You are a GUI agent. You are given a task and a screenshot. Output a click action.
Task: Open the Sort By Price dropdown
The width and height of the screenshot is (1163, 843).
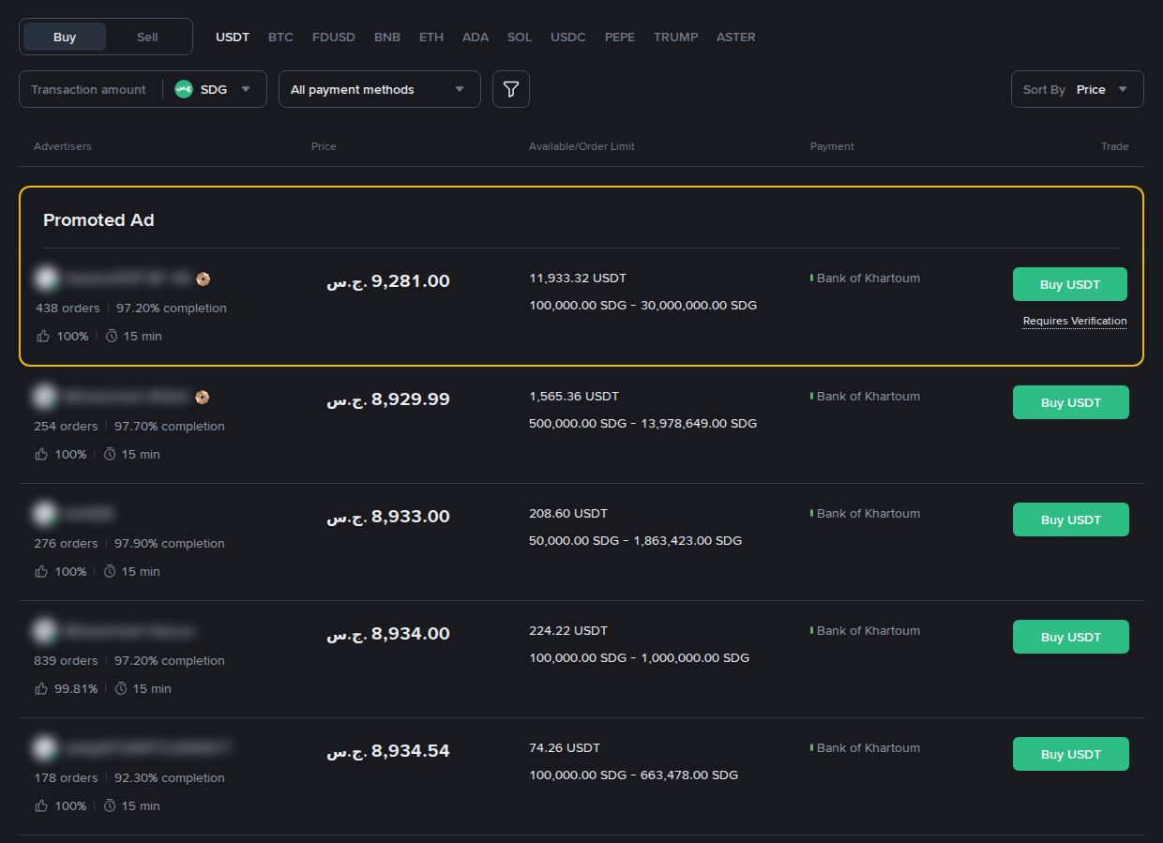[x=1078, y=89]
